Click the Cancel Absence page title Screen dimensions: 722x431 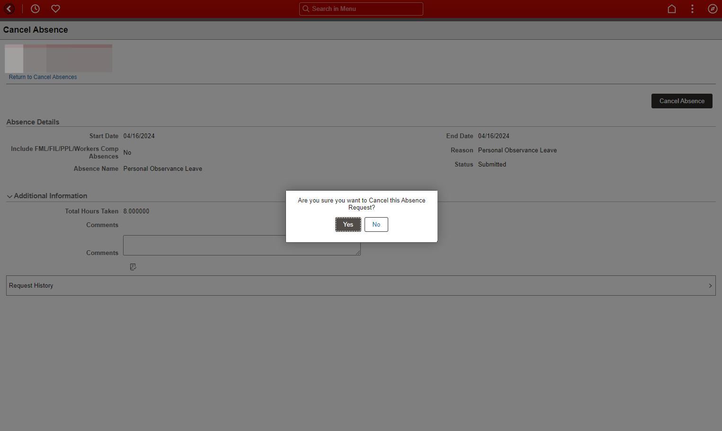pyautogui.click(x=36, y=30)
